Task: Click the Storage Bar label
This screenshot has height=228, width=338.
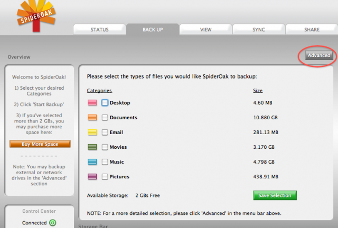Action: point(93,226)
